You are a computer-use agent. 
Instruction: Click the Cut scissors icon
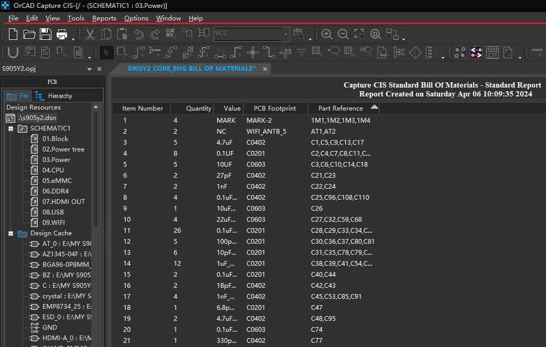click(90, 35)
